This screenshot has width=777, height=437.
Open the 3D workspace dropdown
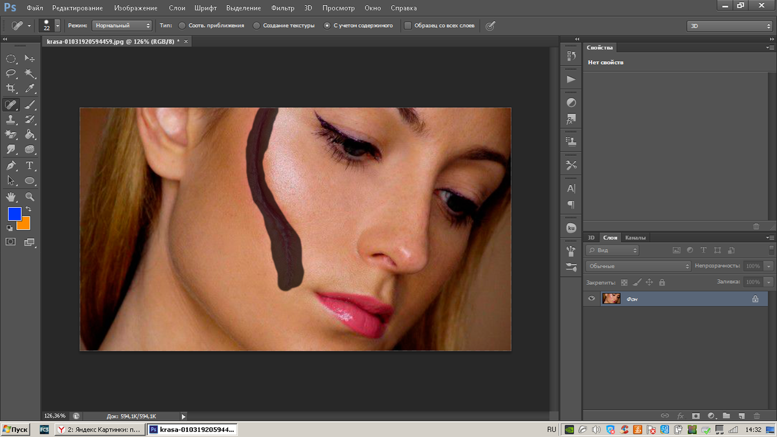(729, 26)
